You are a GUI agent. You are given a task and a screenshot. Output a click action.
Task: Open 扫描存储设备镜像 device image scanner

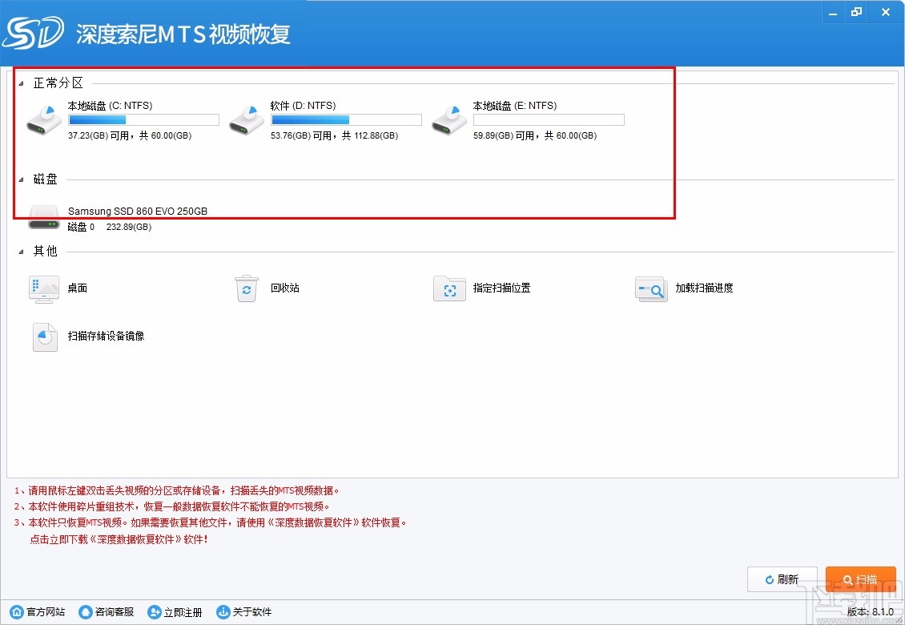(44, 337)
